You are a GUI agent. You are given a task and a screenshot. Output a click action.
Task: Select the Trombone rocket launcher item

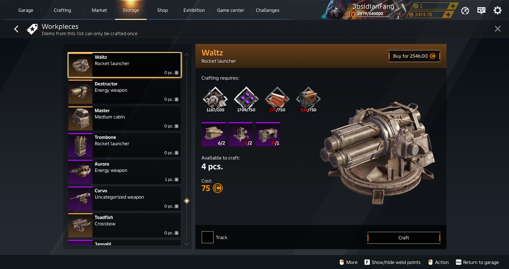coord(125,145)
